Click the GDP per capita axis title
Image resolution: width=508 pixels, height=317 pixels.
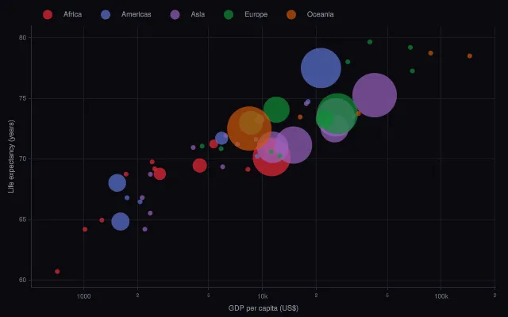coord(264,308)
